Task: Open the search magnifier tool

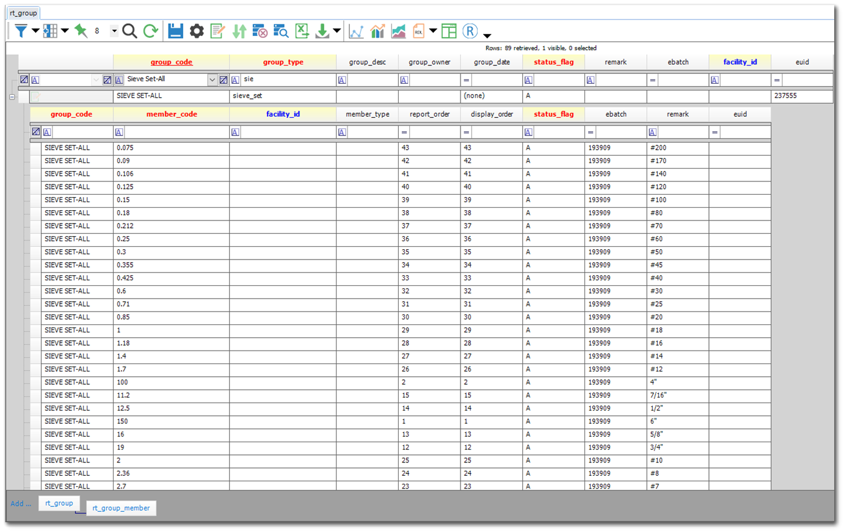Action: coord(129,31)
